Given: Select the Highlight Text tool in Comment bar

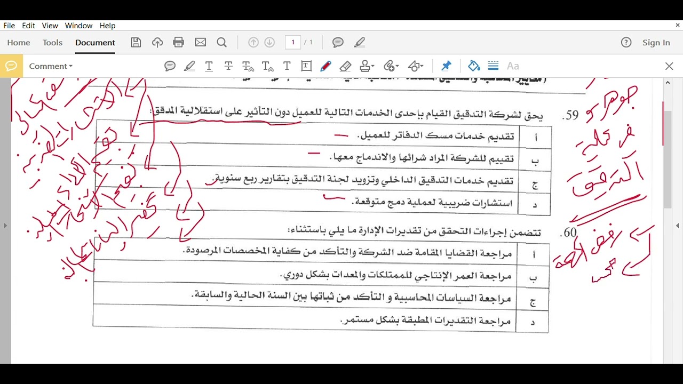Looking at the screenshot, I should pos(189,66).
